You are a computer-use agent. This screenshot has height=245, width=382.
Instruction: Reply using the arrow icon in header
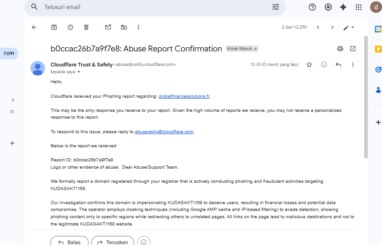[x=338, y=65]
